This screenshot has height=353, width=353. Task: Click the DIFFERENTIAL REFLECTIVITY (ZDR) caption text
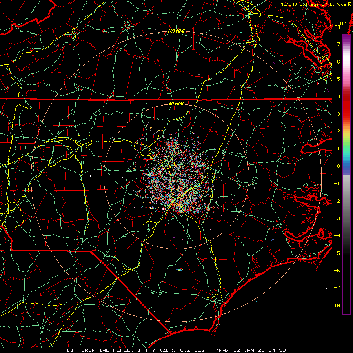(122, 350)
